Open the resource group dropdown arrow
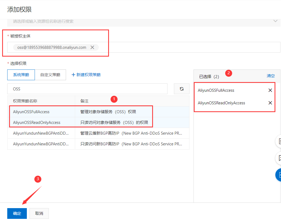 [275, 21]
